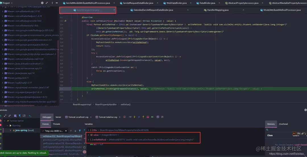Open the ExtendedServletRequestDataBinder.java tab
This screenshot has width=307, height=157.
tap(153, 10)
